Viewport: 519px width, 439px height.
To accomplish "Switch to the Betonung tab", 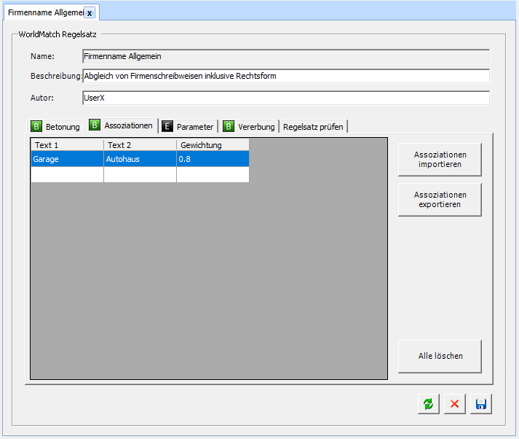I will coord(55,127).
